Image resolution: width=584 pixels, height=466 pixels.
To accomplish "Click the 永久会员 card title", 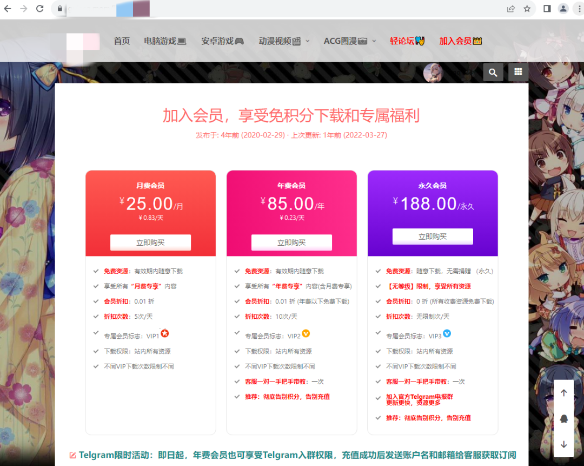I will pyautogui.click(x=433, y=185).
